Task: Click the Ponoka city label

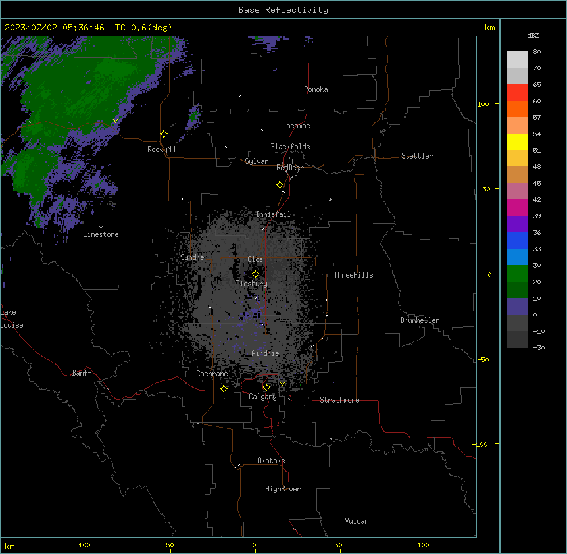Action: pyautogui.click(x=316, y=89)
